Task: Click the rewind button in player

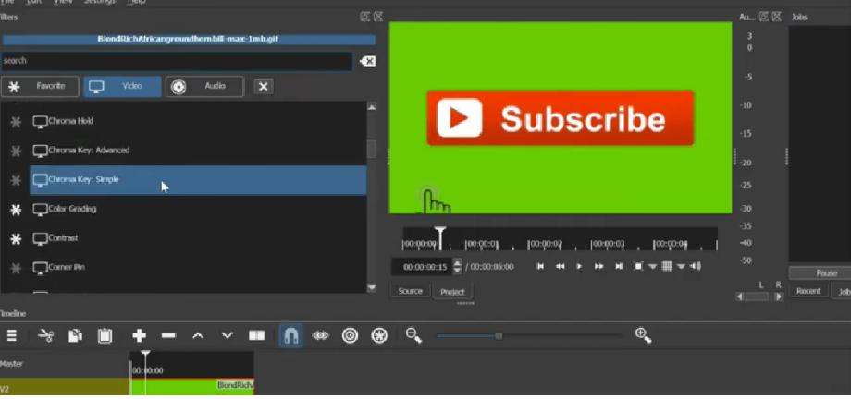Action: click(560, 266)
